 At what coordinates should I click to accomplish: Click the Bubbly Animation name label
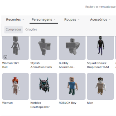click(x=67, y=65)
